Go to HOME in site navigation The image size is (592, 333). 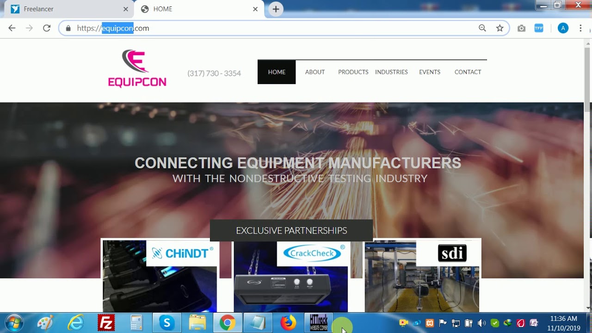(x=277, y=72)
